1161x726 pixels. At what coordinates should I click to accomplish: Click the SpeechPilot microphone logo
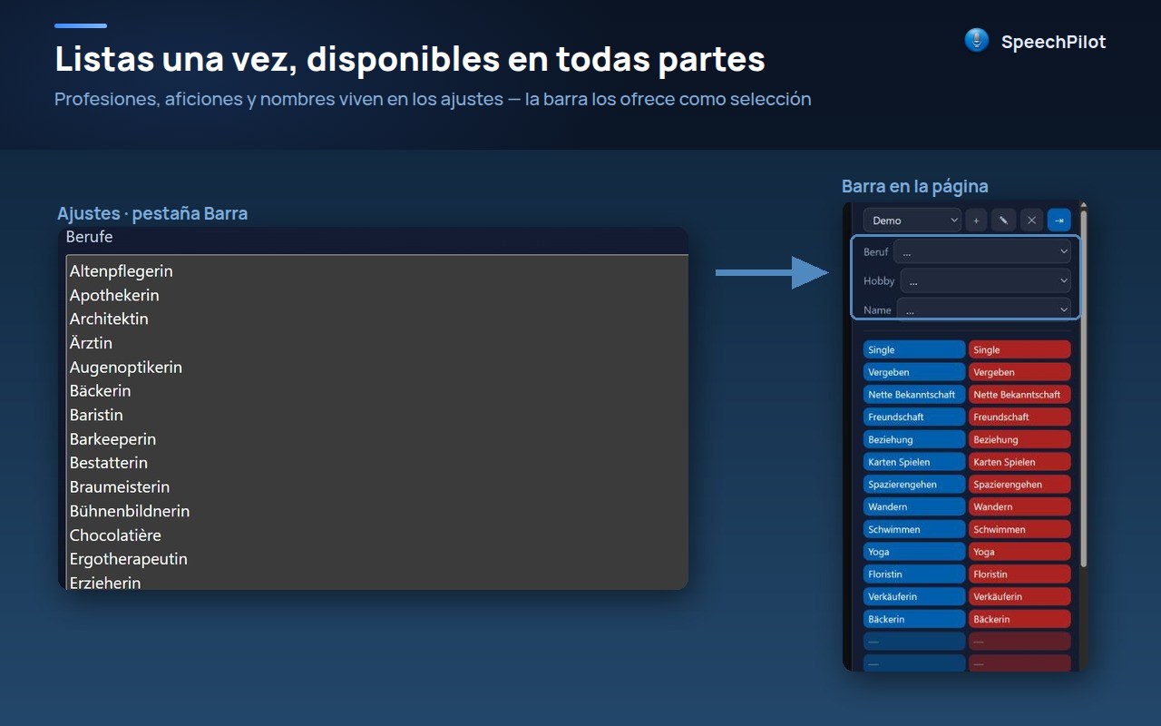click(977, 41)
